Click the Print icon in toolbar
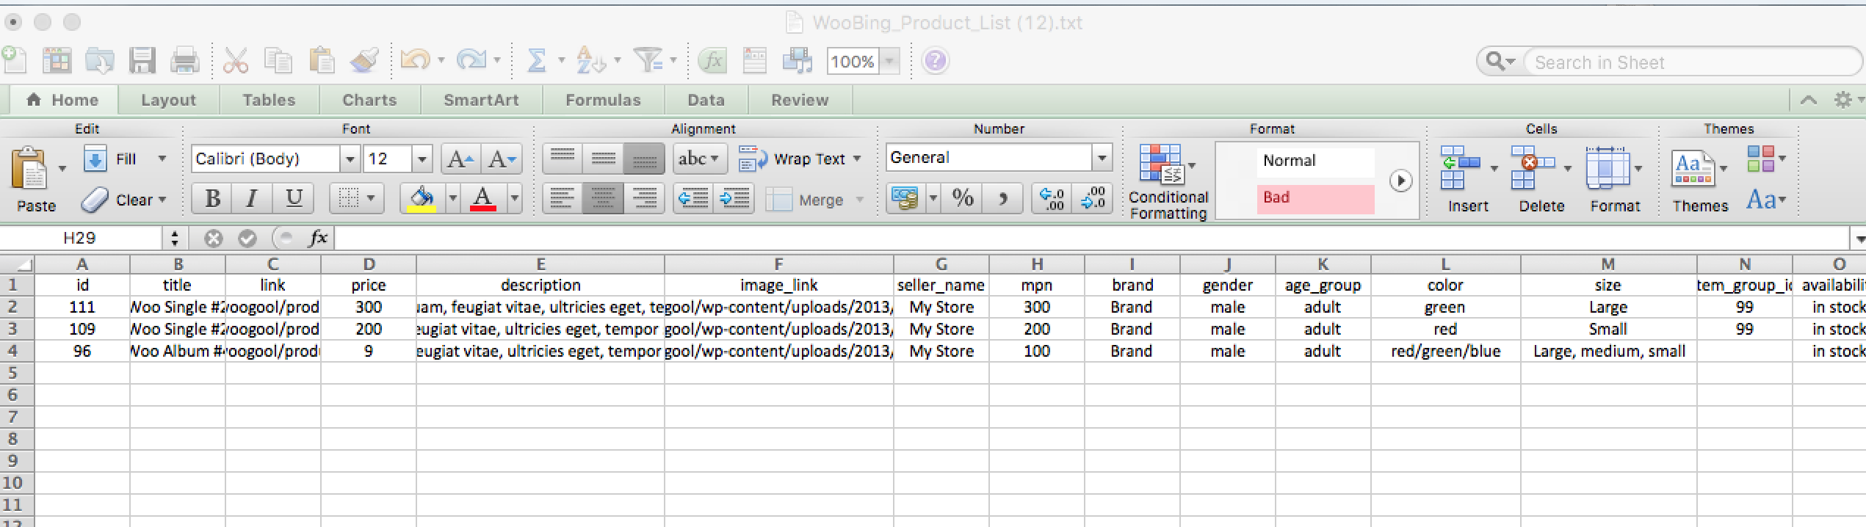Image resolution: width=1866 pixels, height=527 pixels. coord(184,61)
